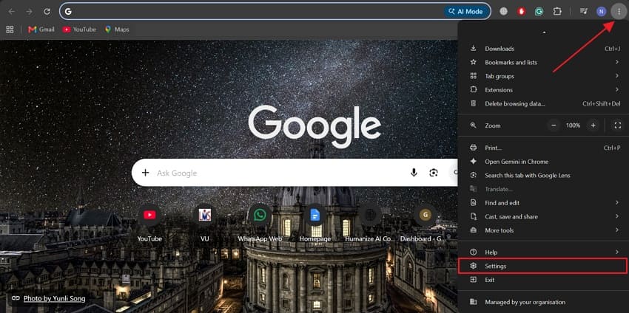Screen dimensions: 629x313
Task: Open the YouTube bookmark in bookmarks bar
Action: [x=79, y=30]
